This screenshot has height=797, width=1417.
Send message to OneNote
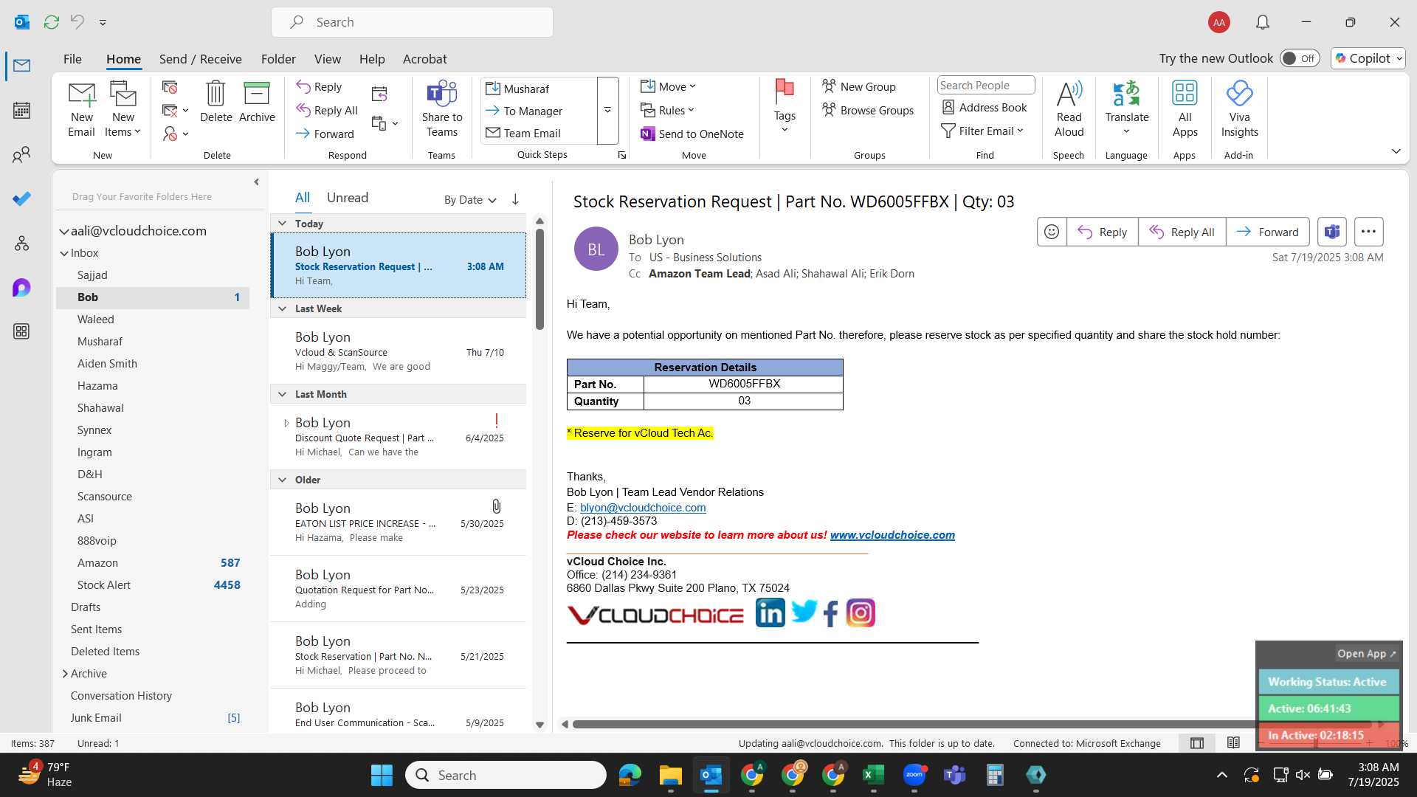tap(692, 134)
